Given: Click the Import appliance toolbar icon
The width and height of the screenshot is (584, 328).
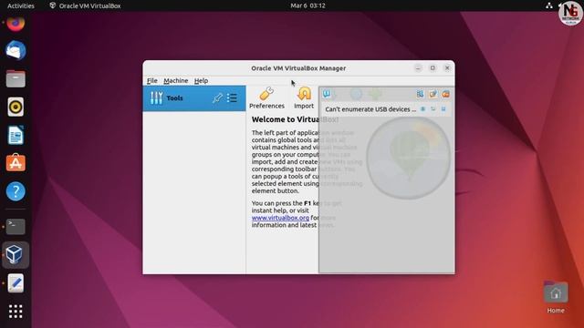Looking at the screenshot, I should [x=304, y=98].
